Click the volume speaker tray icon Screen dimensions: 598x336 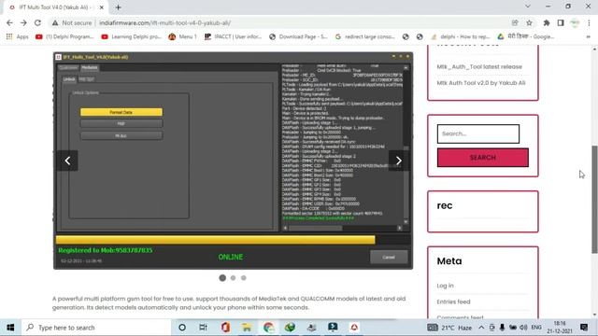(523, 328)
